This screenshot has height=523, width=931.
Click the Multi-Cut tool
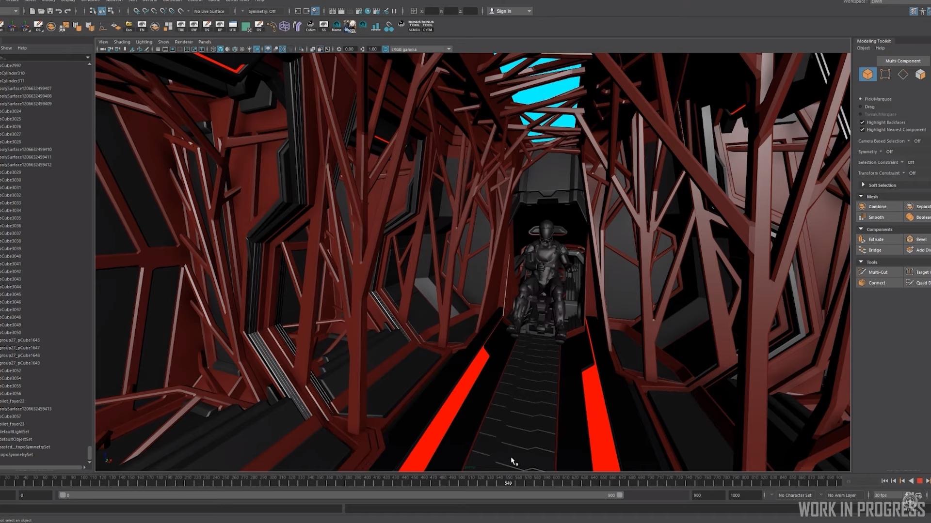pos(878,272)
